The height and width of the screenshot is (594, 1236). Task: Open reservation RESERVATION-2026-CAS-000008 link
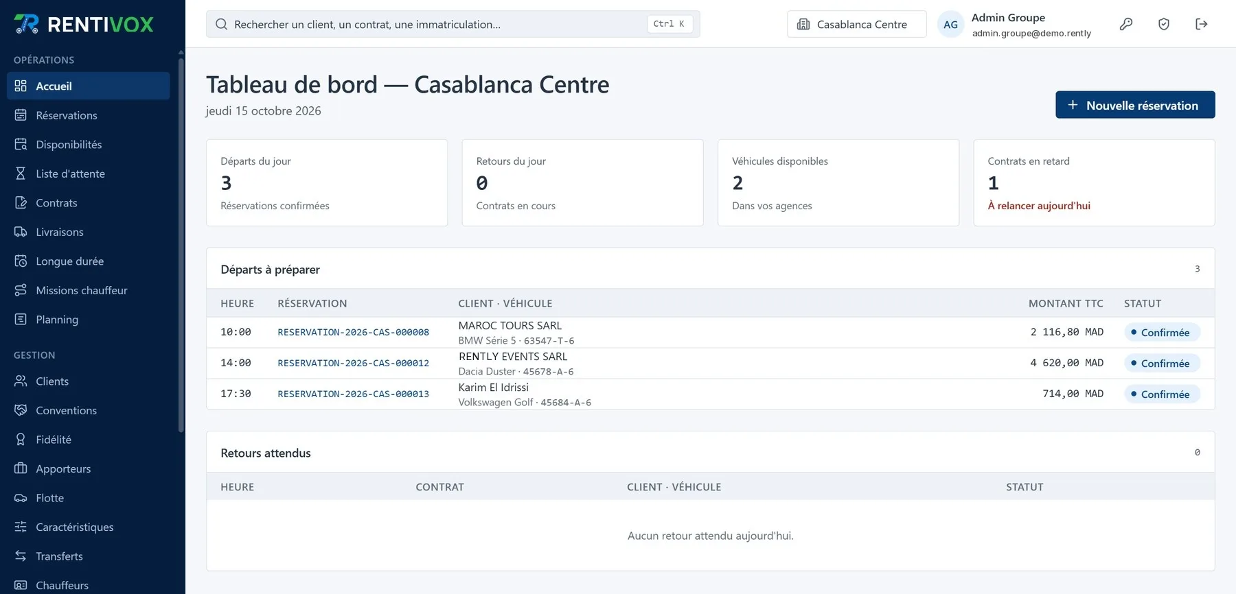point(353,332)
